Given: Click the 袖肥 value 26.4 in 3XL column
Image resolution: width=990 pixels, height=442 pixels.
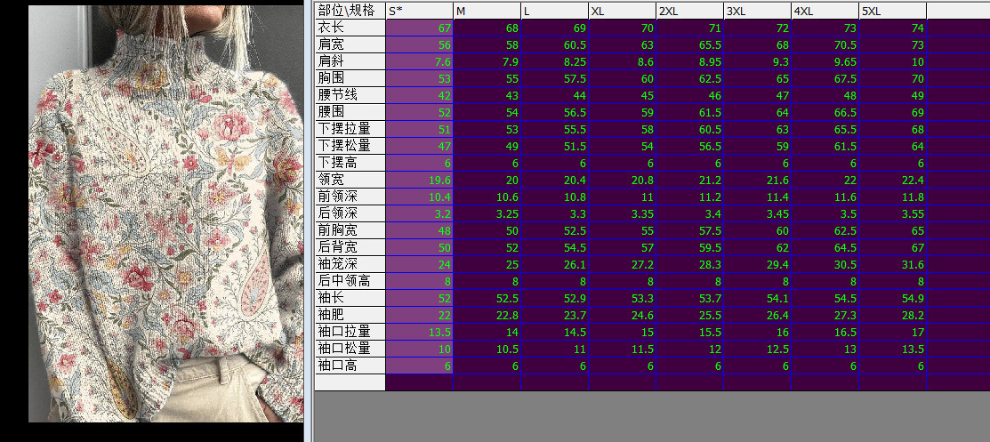Looking at the screenshot, I should point(758,315).
